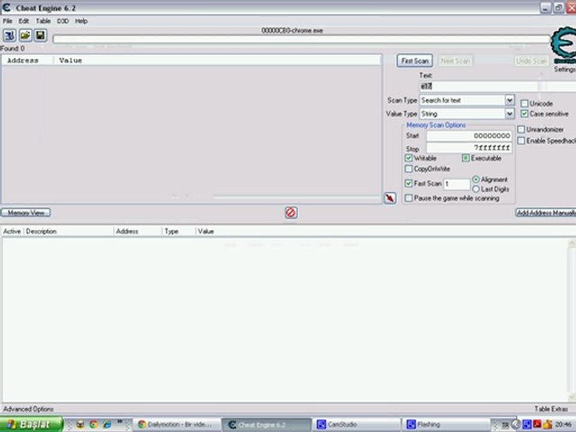Click the First Scan button

[415, 61]
